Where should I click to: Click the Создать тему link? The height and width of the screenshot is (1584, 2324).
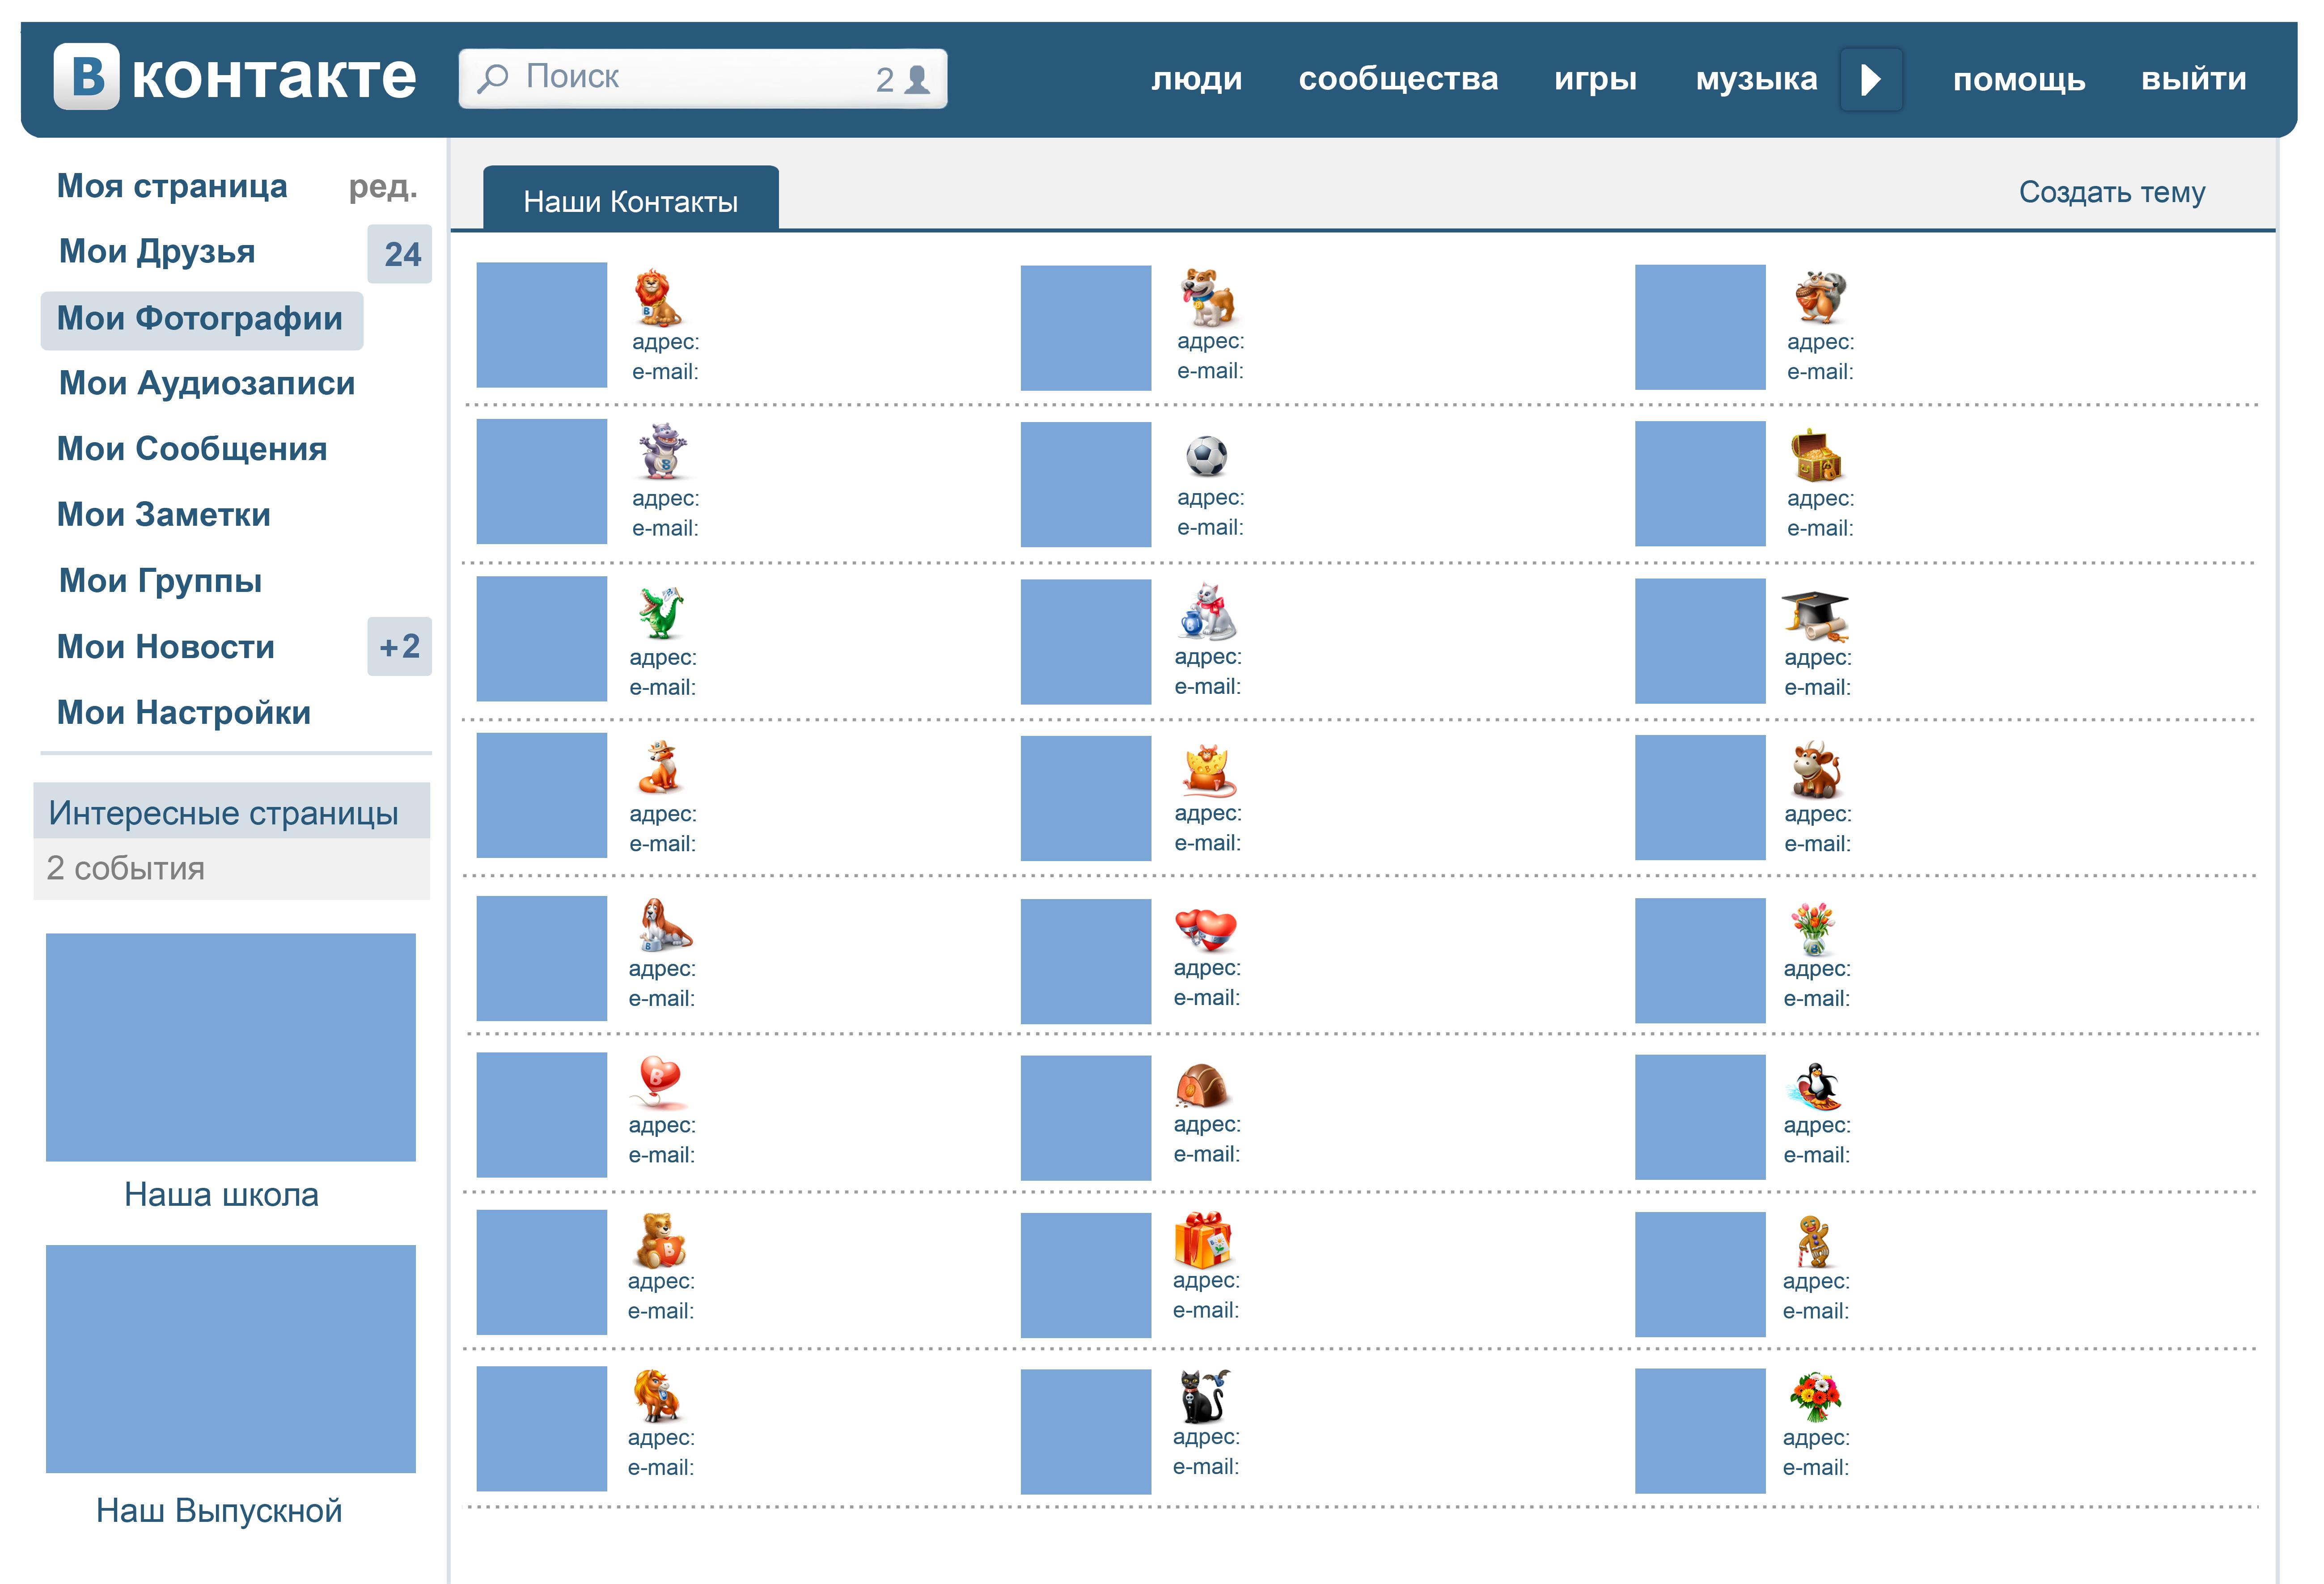2111,192
